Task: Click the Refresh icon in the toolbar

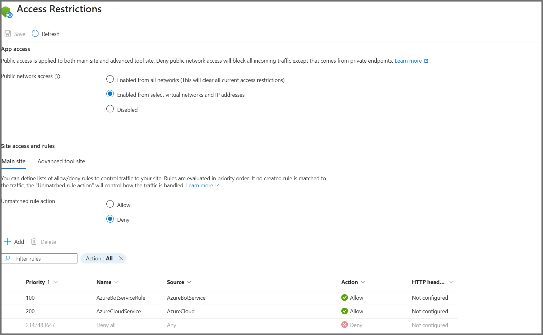Action: click(35, 34)
